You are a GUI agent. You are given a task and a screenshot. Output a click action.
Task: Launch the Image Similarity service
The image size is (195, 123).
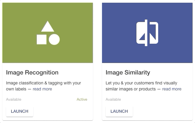[x=119, y=111]
